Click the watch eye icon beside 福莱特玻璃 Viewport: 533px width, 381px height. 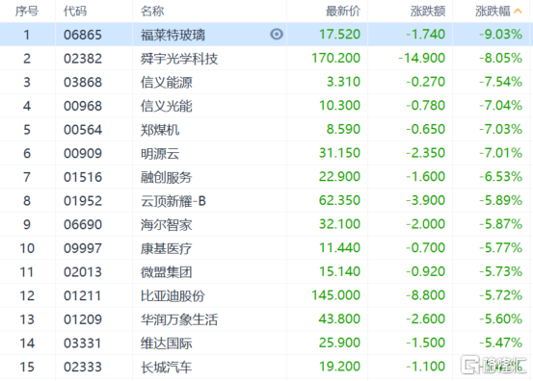click(x=277, y=35)
